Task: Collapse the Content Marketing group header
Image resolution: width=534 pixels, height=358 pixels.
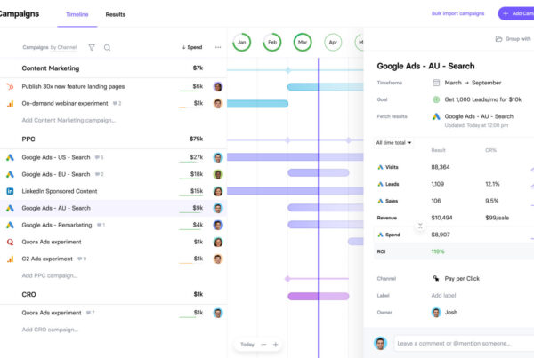Action: (x=51, y=68)
